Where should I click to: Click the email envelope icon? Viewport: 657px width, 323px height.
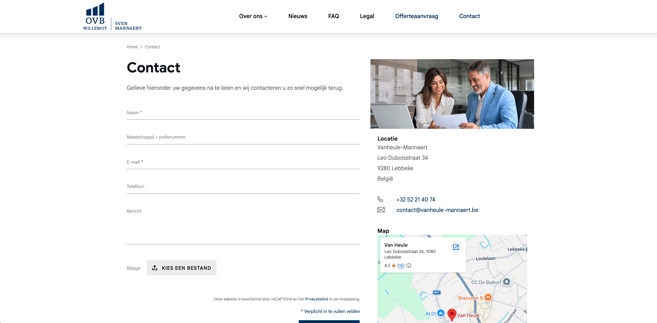tap(381, 210)
